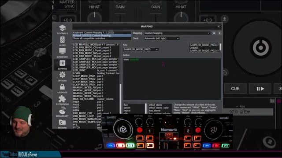The width and height of the screenshot is (282, 158).
Task: Click the load arrow icon on right deck
Action: [224, 19]
